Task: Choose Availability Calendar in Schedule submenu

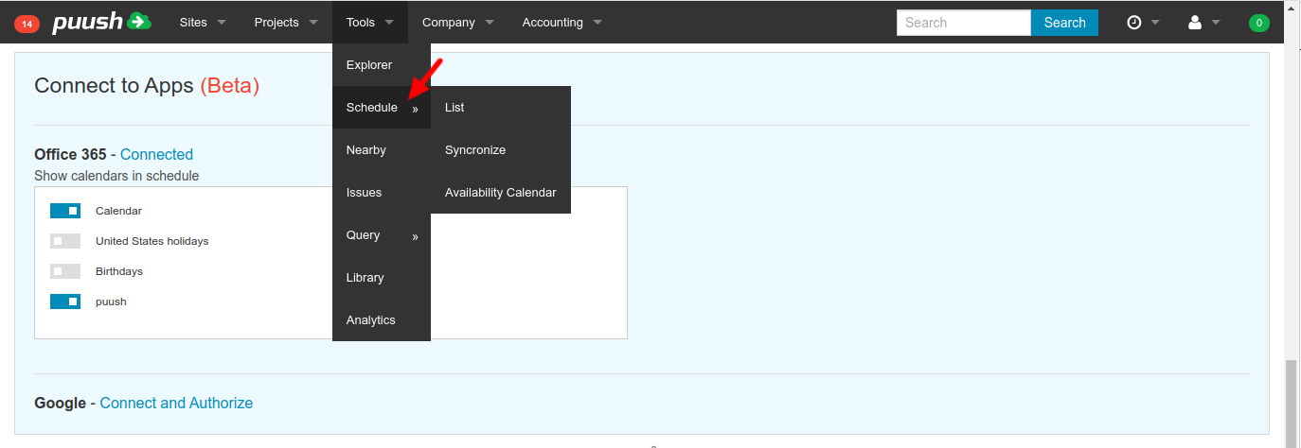Action: (500, 193)
